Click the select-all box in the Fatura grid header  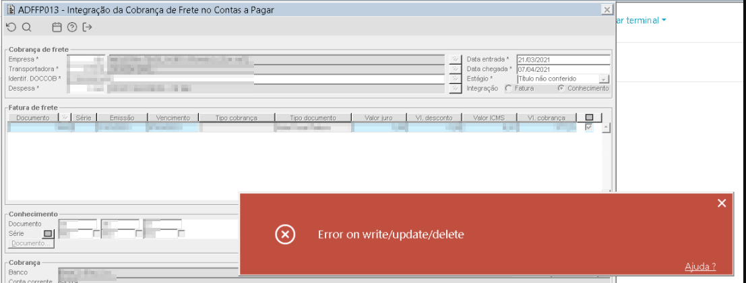point(590,118)
